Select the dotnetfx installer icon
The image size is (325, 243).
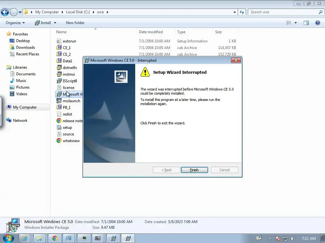tap(59, 67)
